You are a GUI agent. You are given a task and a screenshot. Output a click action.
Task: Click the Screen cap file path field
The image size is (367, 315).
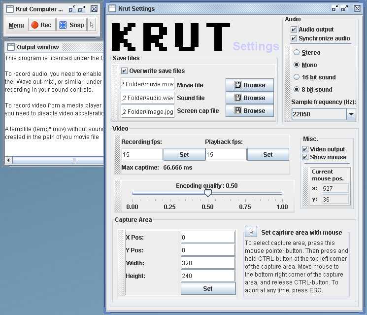(147, 111)
